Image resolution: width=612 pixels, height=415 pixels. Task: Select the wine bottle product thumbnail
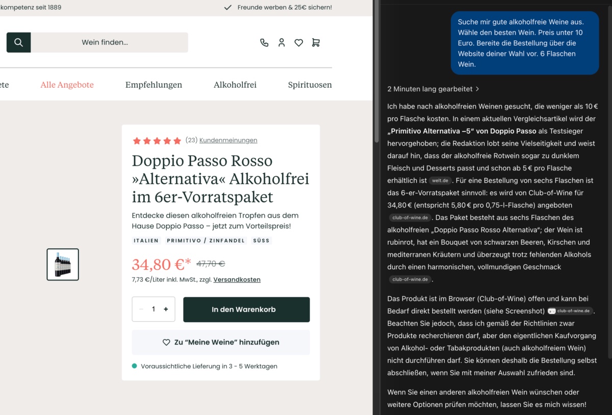point(62,264)
